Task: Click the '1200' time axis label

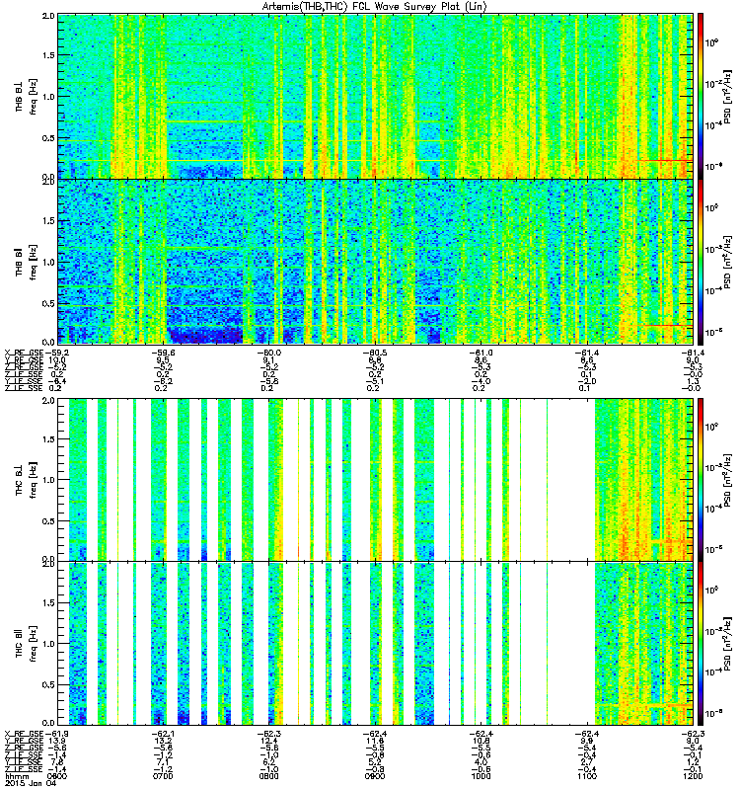Action: [x=693, y=776]
